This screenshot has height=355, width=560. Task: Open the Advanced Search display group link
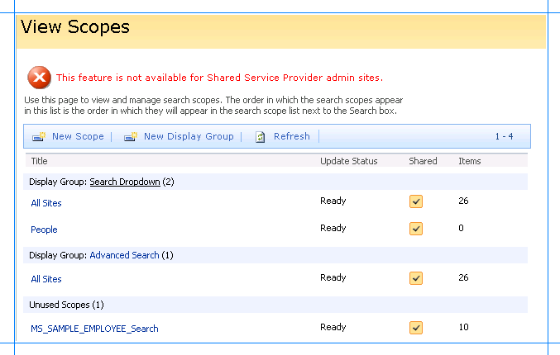pos(124,255)
